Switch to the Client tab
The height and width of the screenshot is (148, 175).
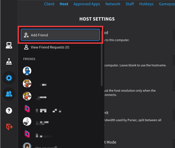point(49,4)
